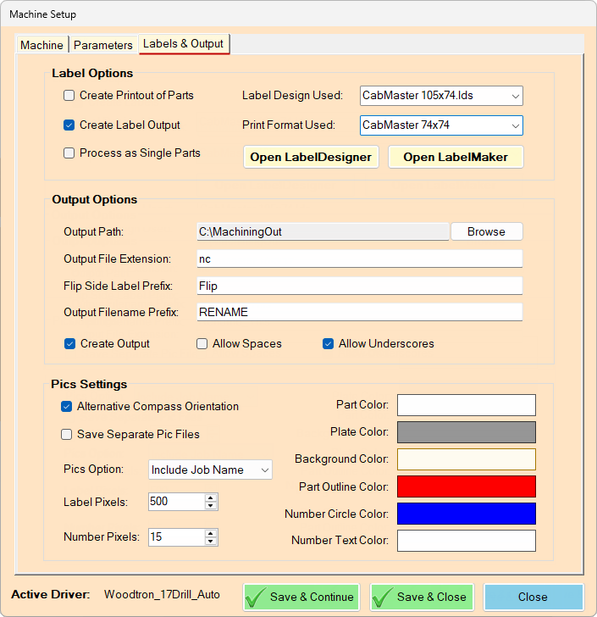The width and height of the screenshot is (597, 617).
Task: Click Save & Continue green checkmark button
Action: (301, 597)
